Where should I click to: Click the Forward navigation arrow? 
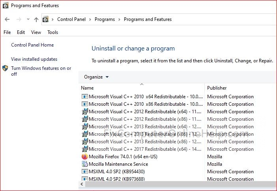click(x=19, y=19)
